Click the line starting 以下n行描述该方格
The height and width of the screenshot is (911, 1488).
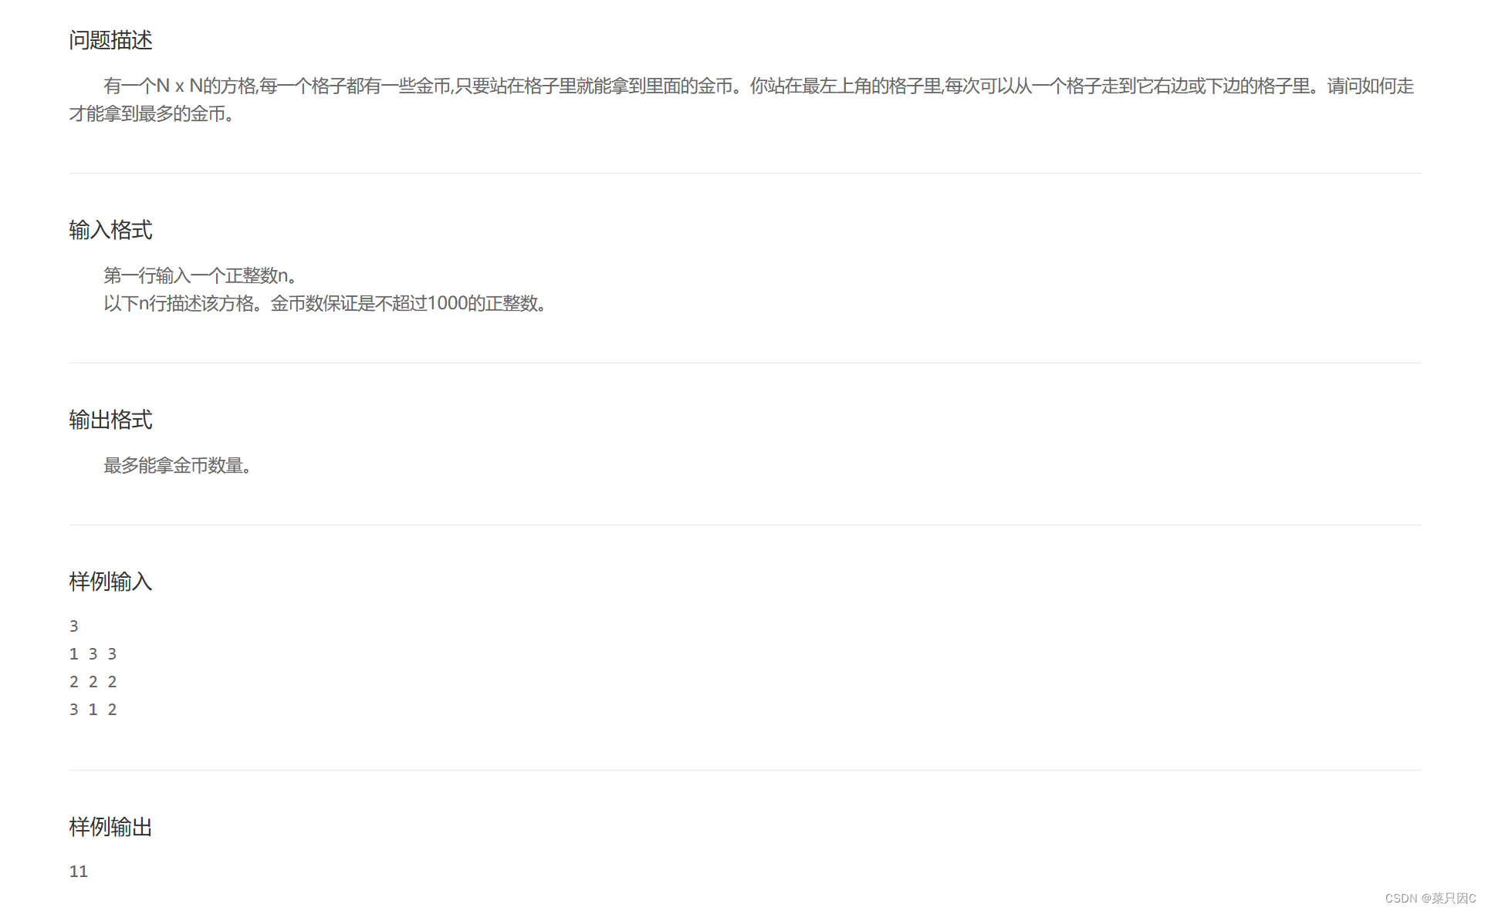pos(325,303)
